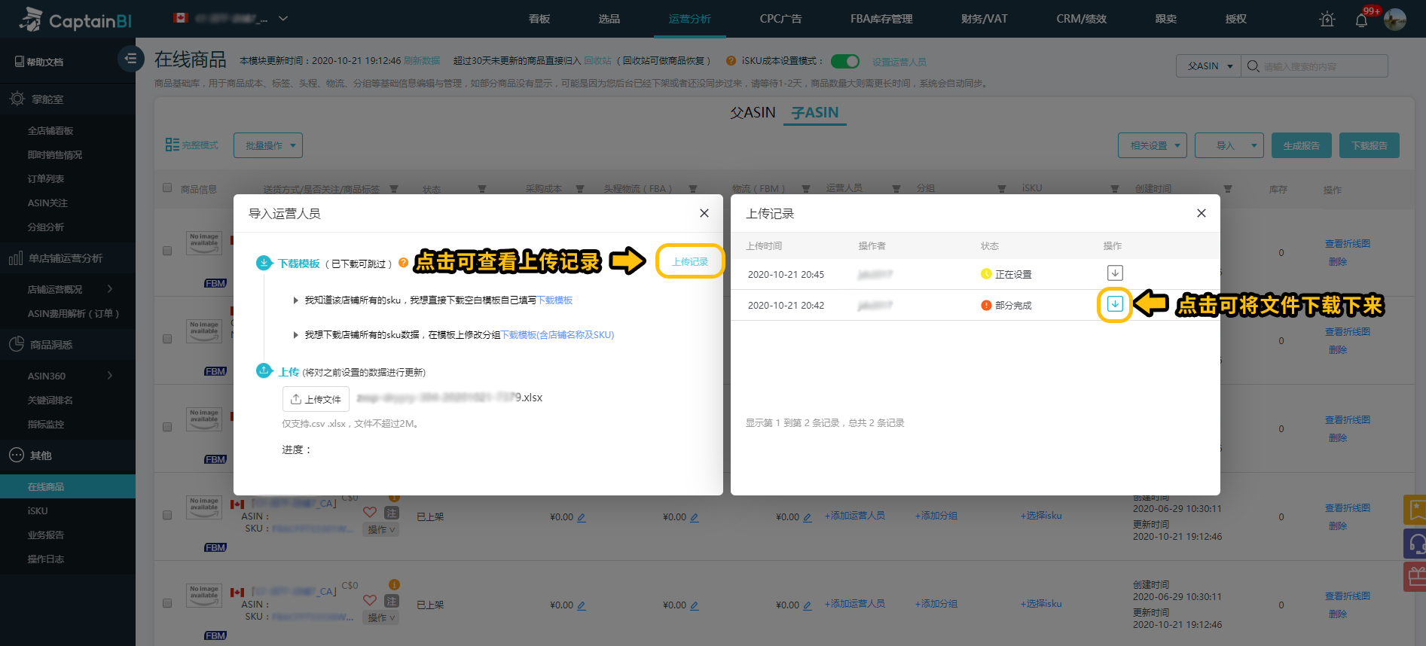Close the 导入运营人员 dialog
Screen dimensions: 1426x646
click(704, 213)
